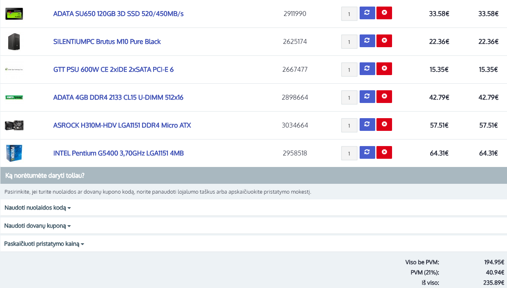
Task: Update quantity for SILENTIUMPC Brutus M10
Action: pos(367,41)
